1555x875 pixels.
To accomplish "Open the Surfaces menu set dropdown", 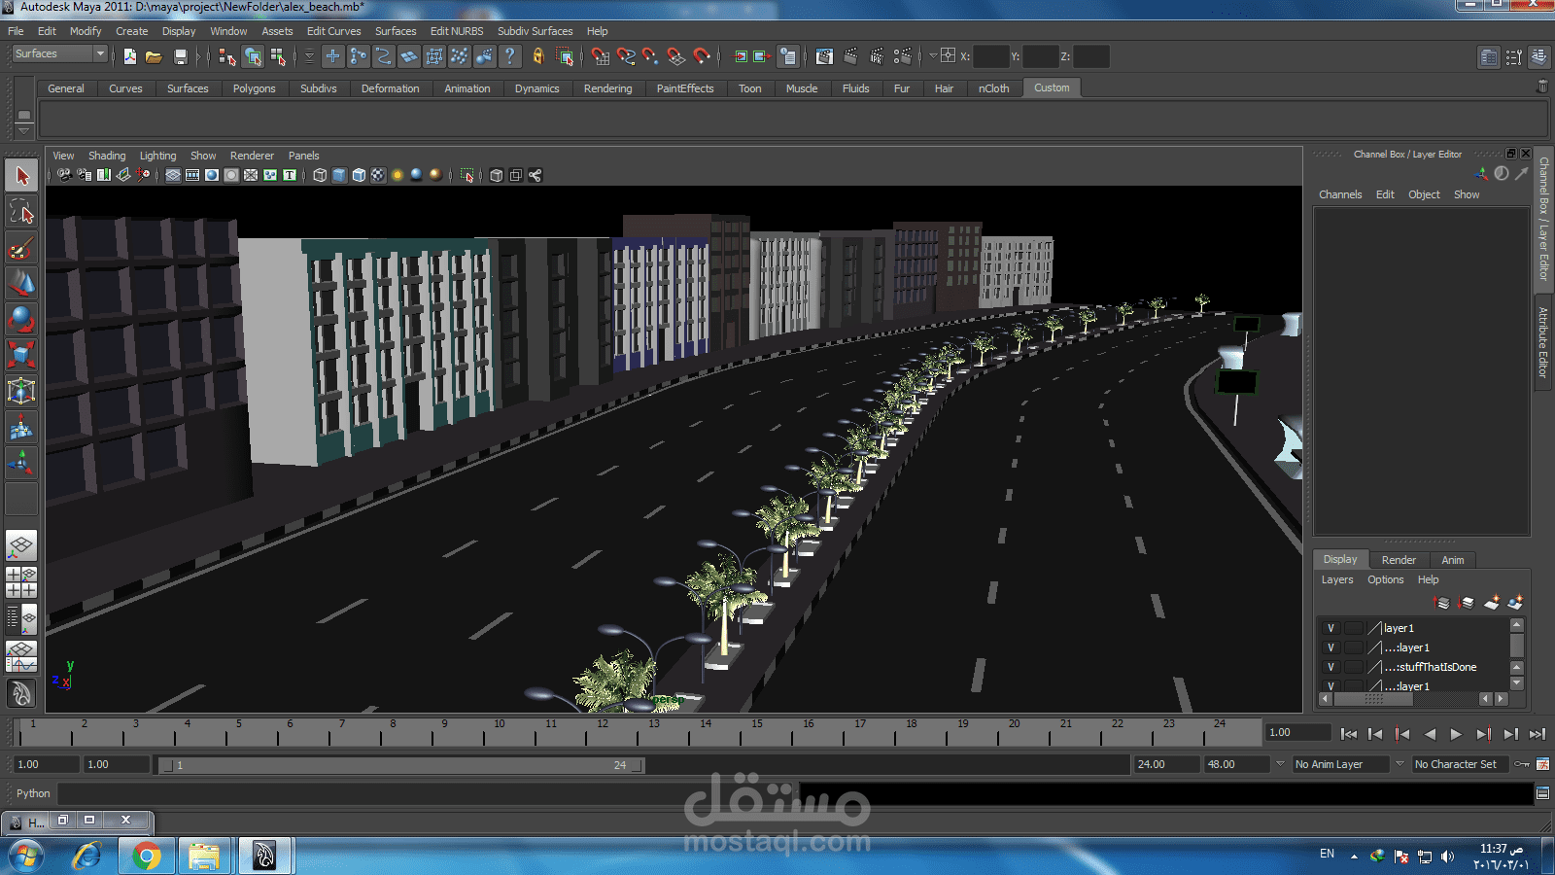I will tap(99, 53).
